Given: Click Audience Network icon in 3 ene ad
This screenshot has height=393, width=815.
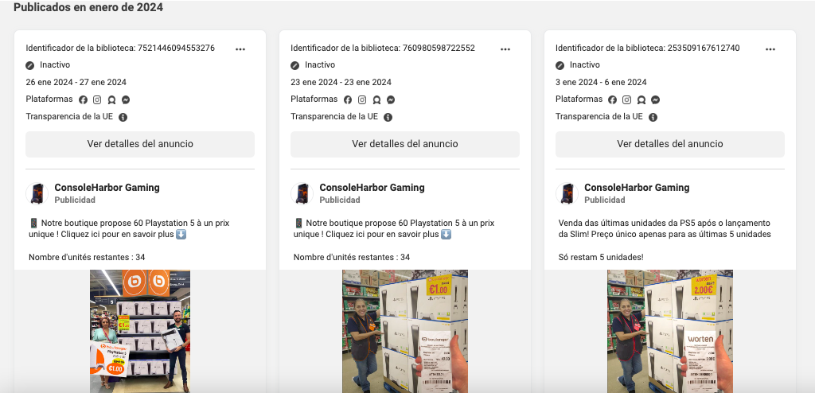Looking at the screenshot, I should point(641,99).
